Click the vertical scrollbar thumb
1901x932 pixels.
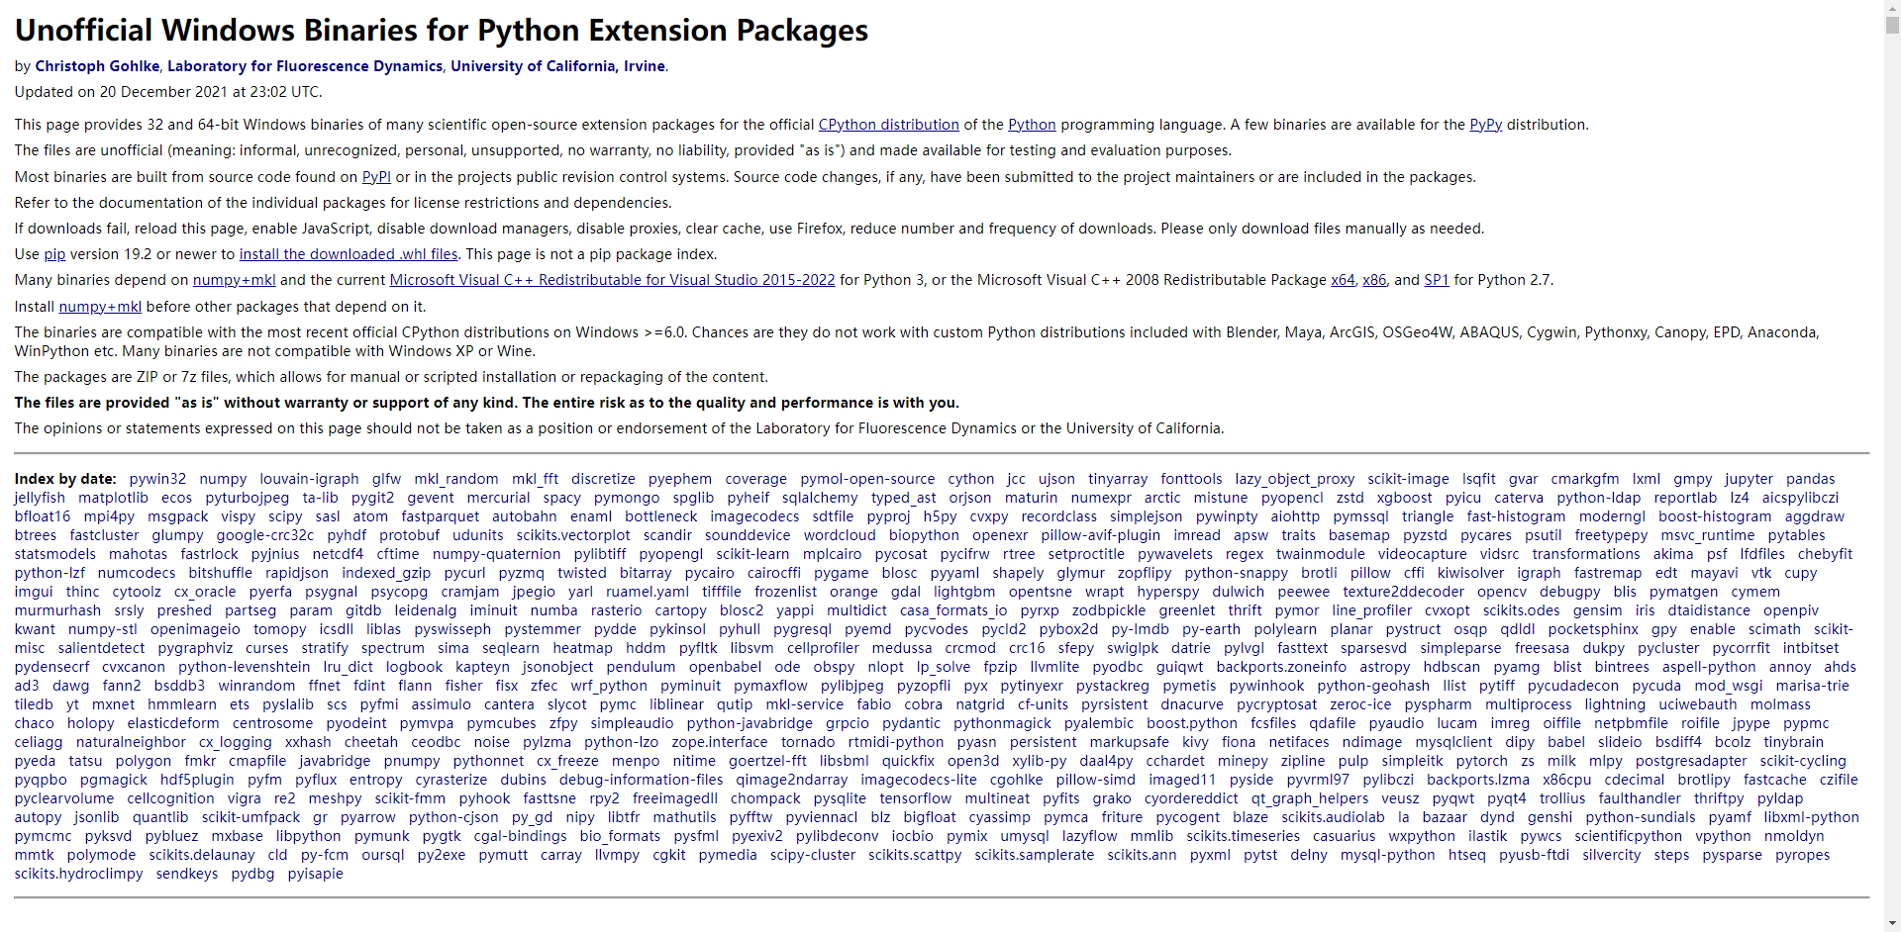[1892, 26]
